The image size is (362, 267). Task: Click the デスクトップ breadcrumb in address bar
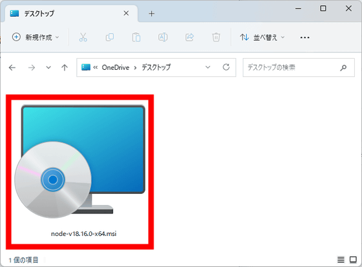[x=156, y=67]
